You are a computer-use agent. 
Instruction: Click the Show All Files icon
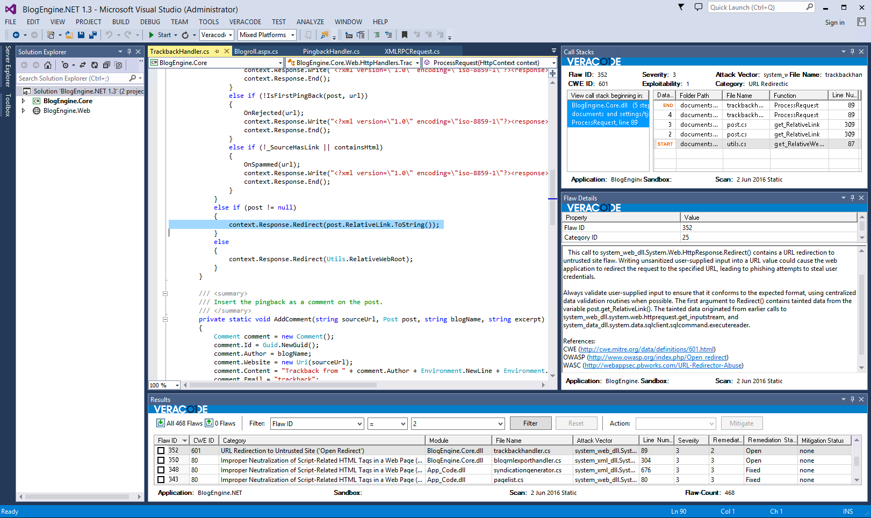[118, 65]
